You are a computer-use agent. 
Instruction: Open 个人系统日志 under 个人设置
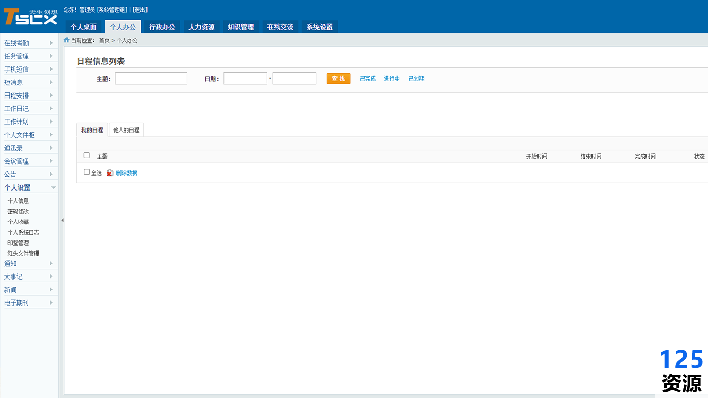[x=23, y=232]
